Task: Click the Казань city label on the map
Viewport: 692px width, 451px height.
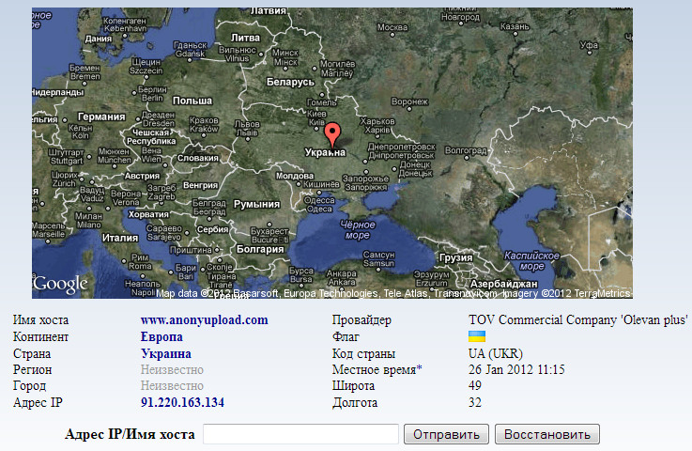Action: pos(515,26)
